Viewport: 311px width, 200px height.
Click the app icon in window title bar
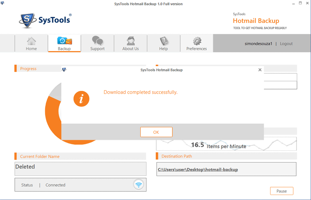click(2, 3)
